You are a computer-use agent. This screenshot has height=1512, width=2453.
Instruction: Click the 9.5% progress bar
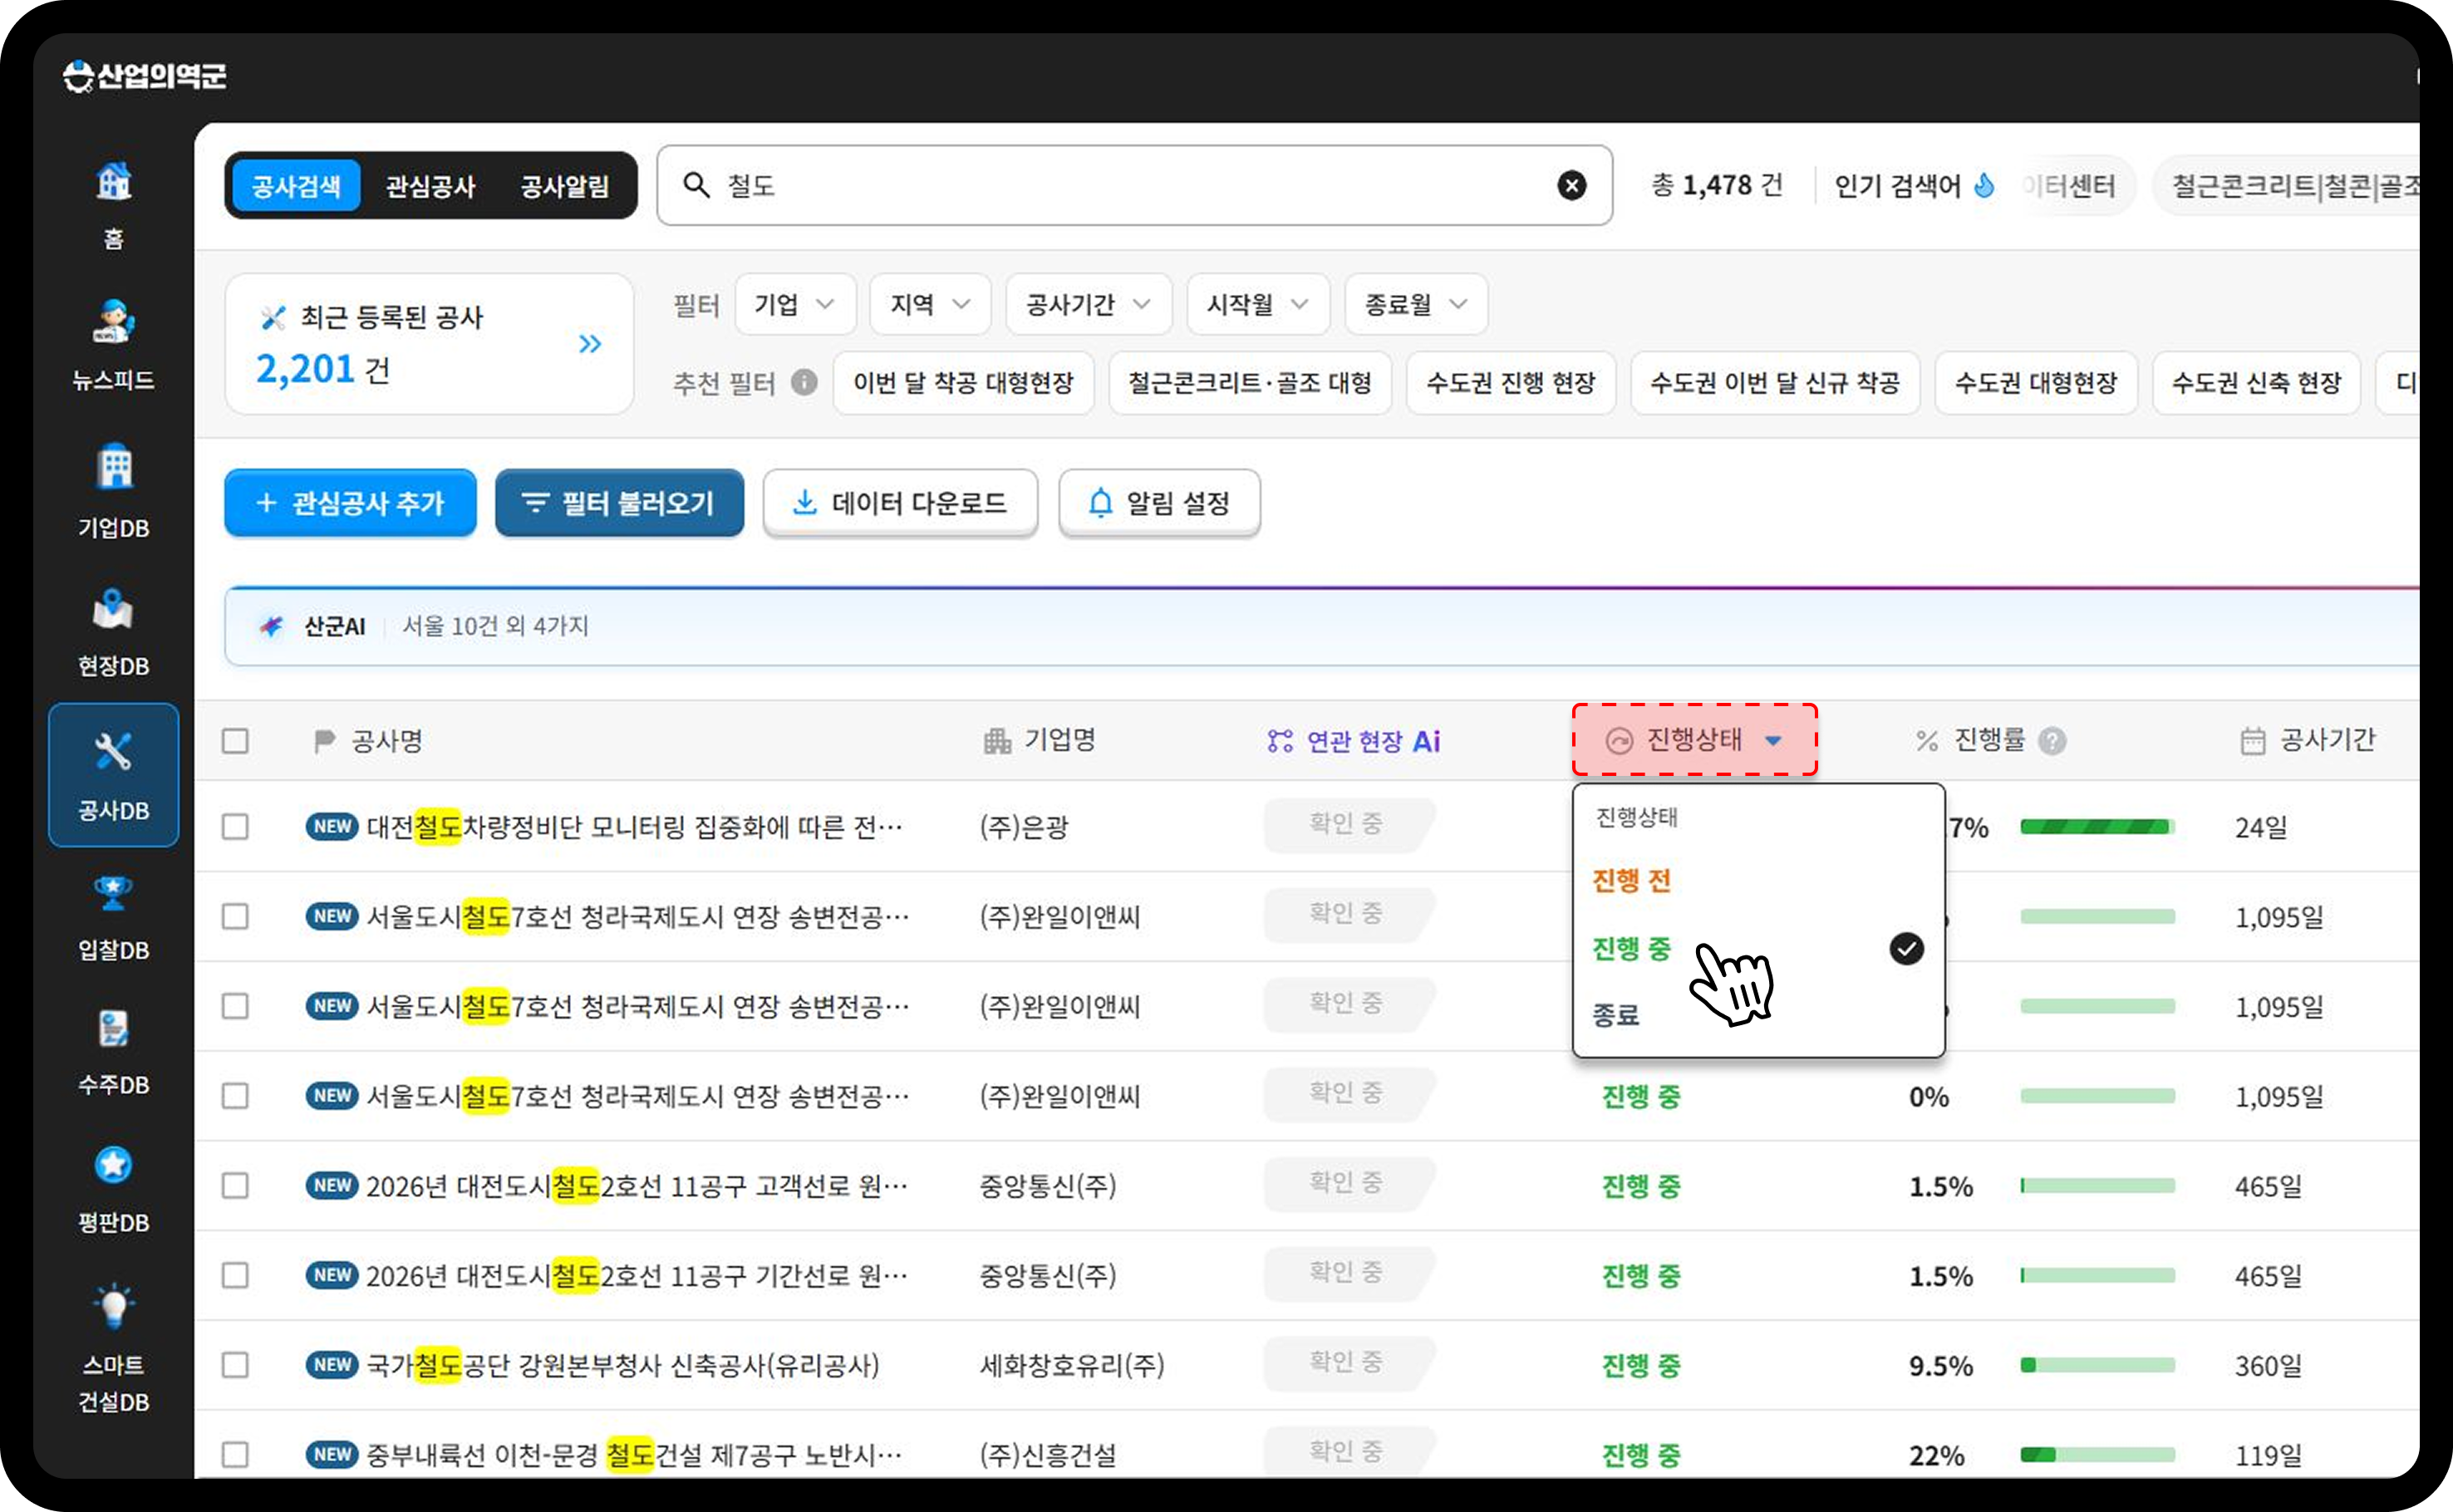tap(2097, 1365)
